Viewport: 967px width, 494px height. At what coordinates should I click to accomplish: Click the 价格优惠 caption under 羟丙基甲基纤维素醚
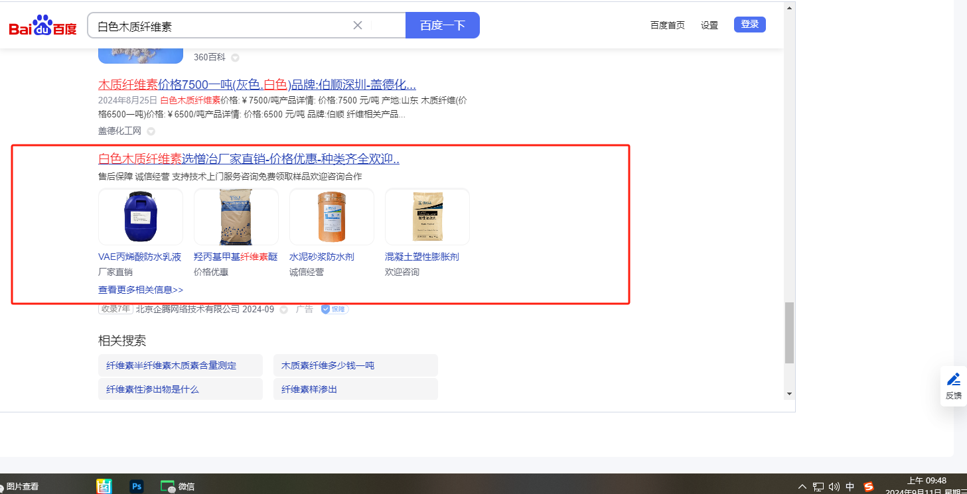point(211,272)
